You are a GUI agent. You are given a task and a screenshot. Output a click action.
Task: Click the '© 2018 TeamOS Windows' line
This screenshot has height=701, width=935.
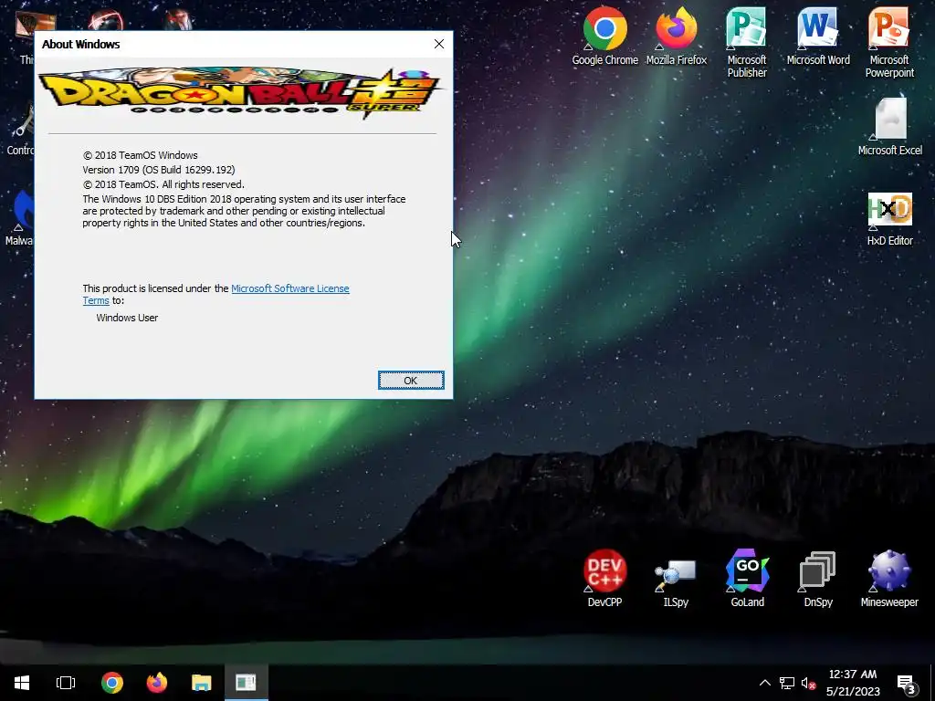pyautogui.click(x=140, y=155)
